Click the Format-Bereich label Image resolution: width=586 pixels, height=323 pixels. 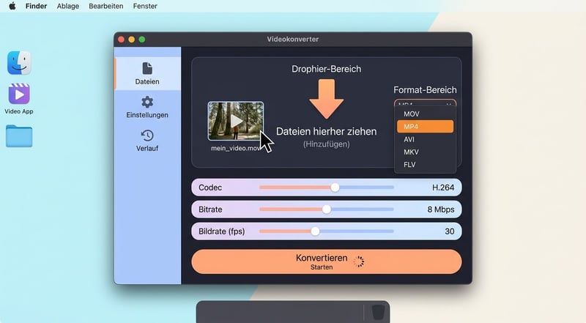425,90
